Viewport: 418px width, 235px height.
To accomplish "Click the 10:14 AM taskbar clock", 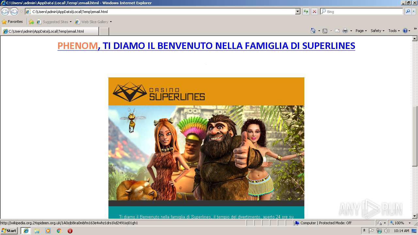I will click(401, 231).
